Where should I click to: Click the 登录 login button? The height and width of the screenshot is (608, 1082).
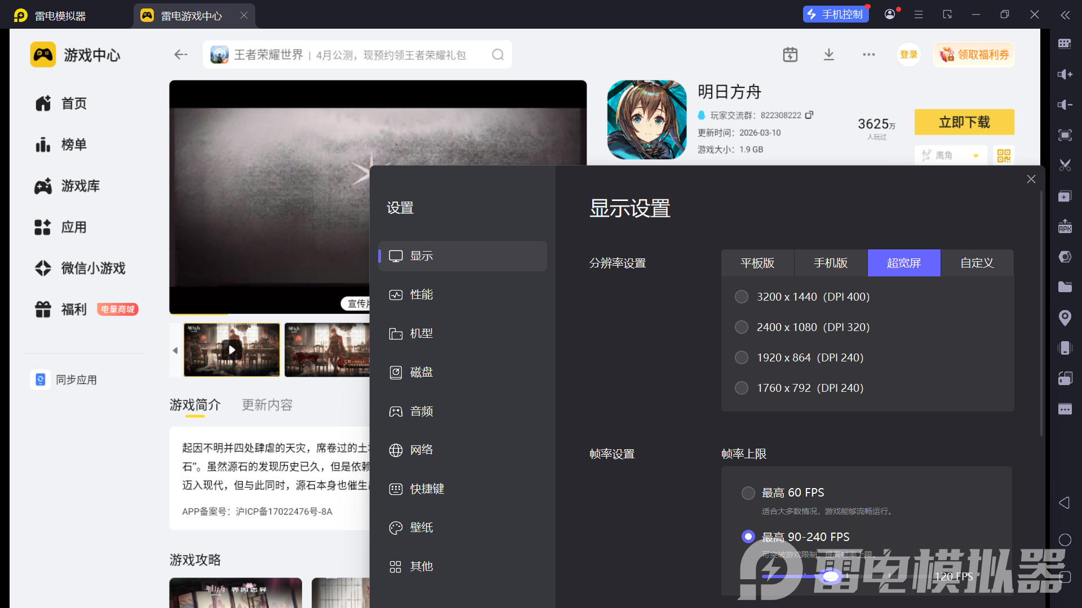[x=908, y=55]
